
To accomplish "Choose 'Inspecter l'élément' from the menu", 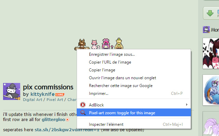I will click(x=106, y=124).
